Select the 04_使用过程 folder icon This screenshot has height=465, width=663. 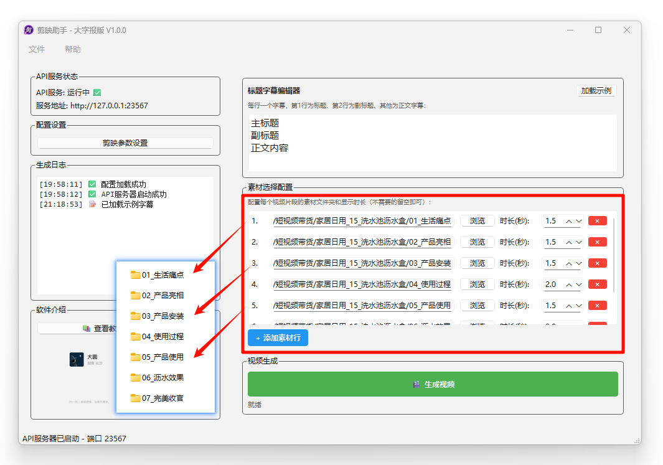135,337
